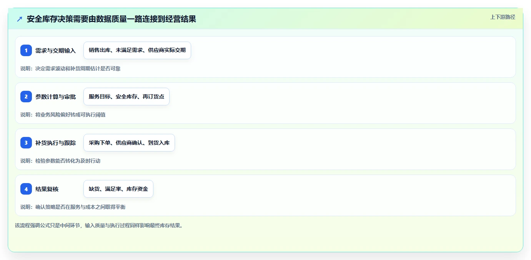Click the 补货执行与跟踪 step title
The height and width of the screenshot is (260, 531).
click(55, 143)
